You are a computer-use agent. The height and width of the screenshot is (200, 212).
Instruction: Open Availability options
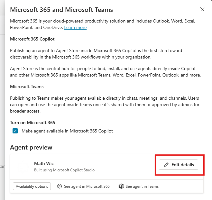pos(32,186)
